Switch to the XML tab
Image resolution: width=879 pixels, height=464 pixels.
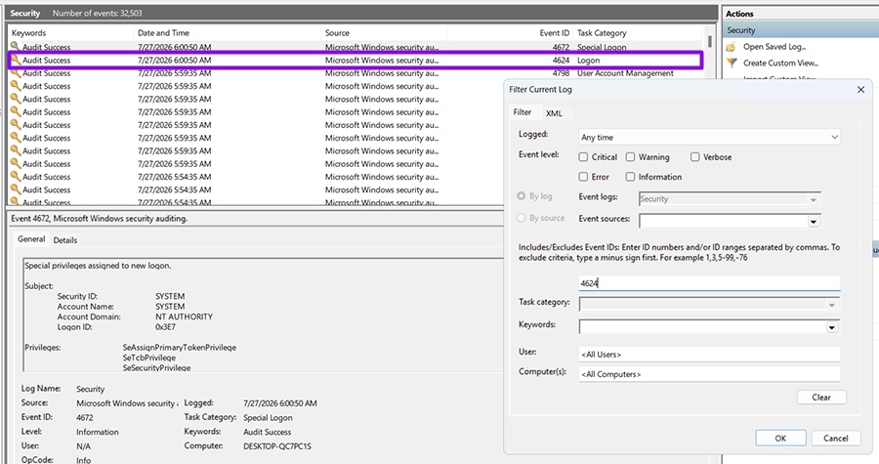coord(554,113)
